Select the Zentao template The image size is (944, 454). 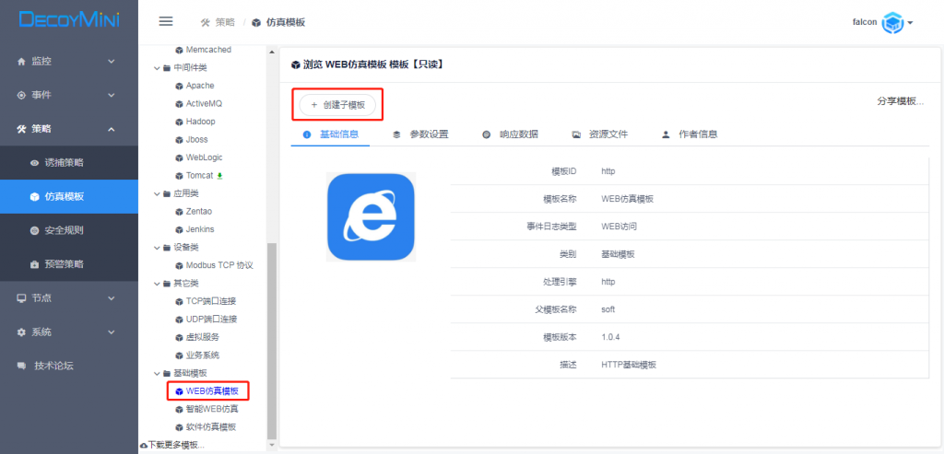click(x=199, y=212)
